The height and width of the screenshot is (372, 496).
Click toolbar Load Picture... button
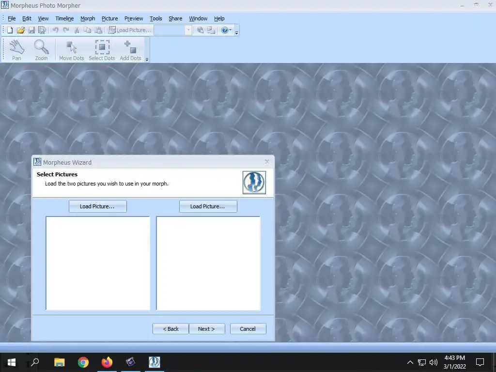click(130, 30)
